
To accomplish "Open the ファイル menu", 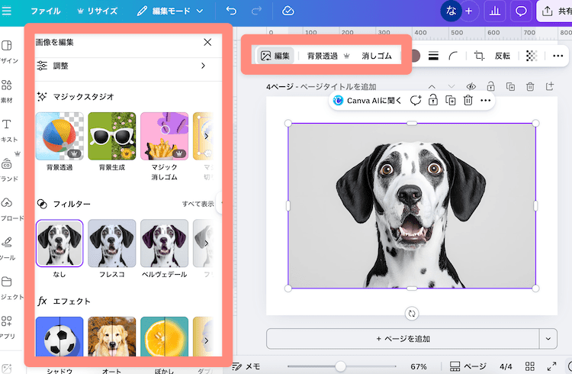I will 46,11.
